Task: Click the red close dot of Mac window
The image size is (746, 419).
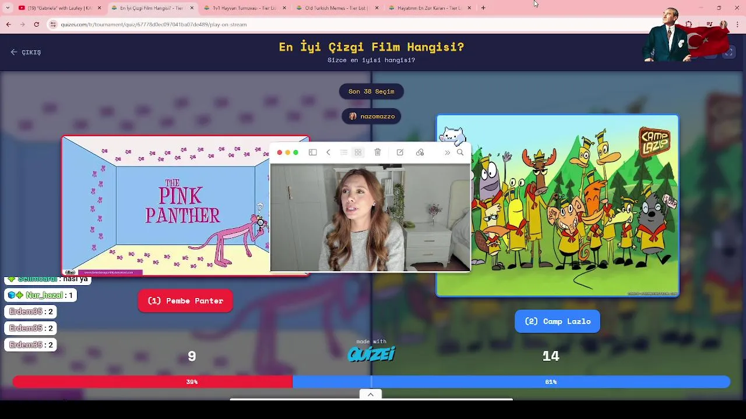Action: point(280,152)
